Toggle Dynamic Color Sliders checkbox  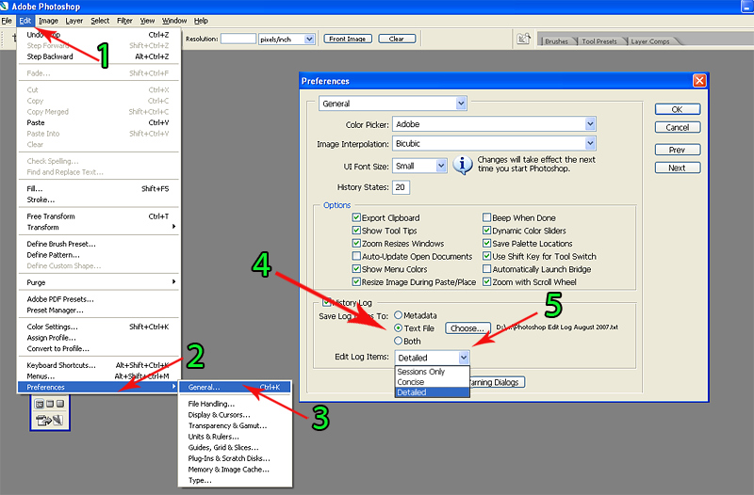(486, 231)
